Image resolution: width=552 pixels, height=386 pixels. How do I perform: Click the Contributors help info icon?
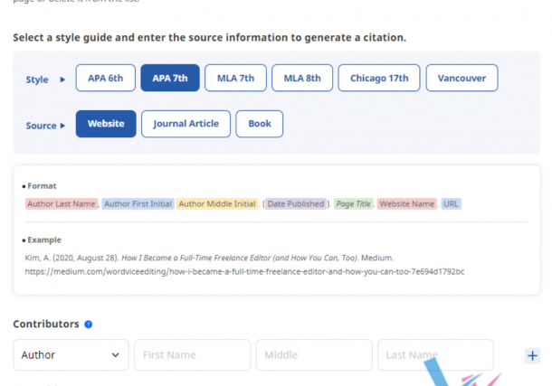tap(89, 324)
